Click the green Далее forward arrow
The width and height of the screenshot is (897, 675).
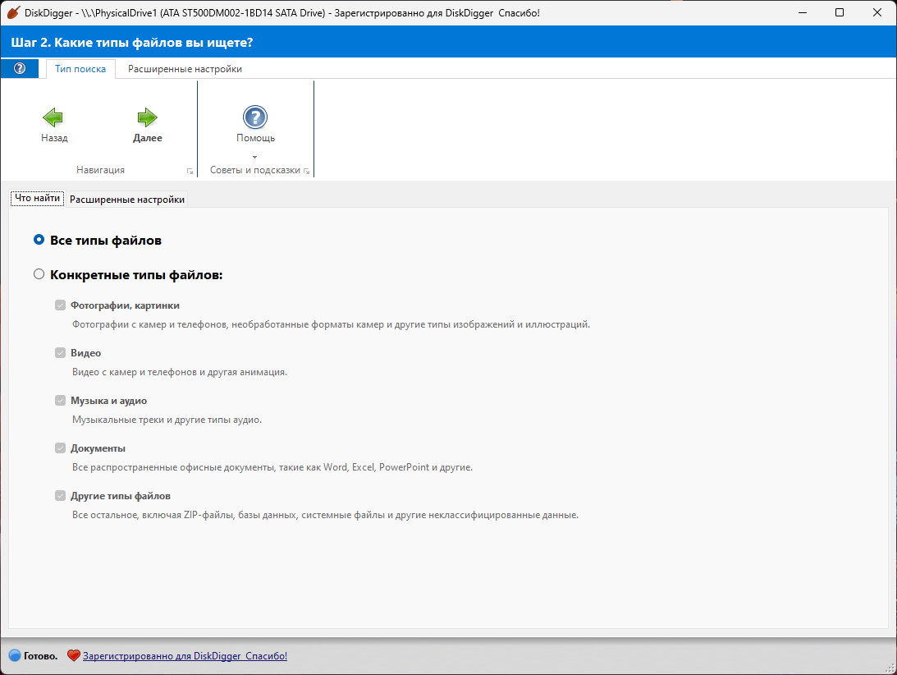tap(147, 117)
